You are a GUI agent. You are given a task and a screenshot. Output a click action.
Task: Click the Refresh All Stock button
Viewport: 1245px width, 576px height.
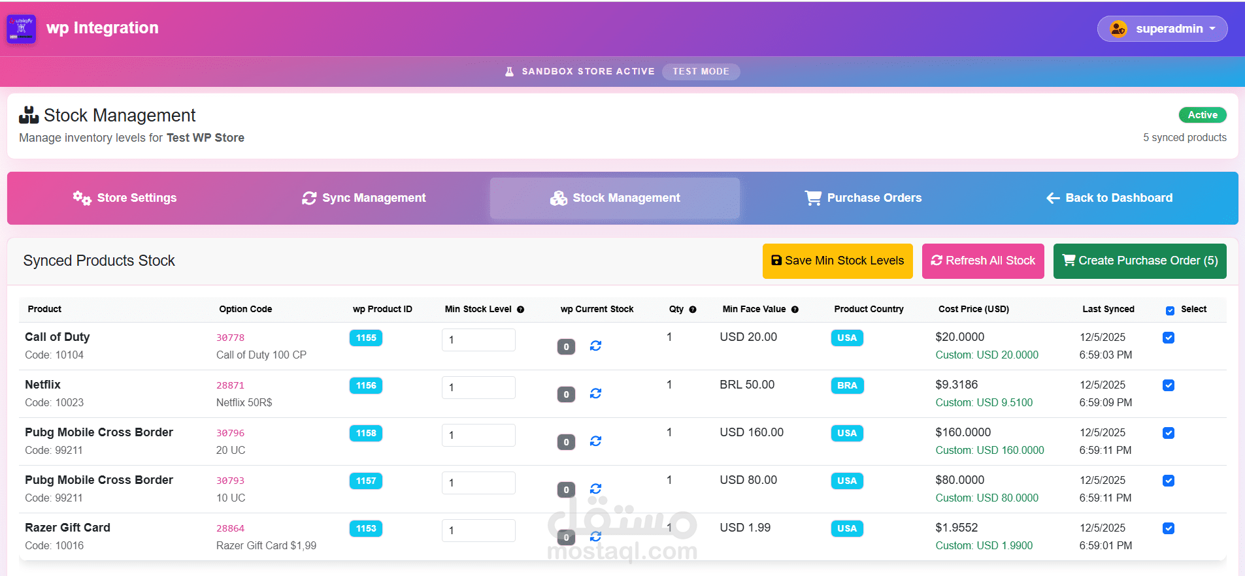(983, 261)
